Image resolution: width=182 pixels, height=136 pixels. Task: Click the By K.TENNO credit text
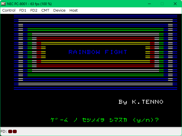pos(141,102)
